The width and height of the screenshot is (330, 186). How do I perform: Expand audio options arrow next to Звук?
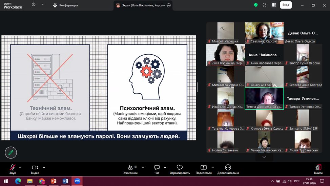click(x=20, y=167)
